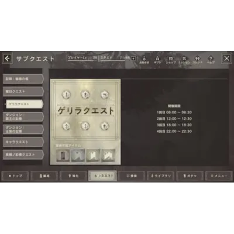Open the ヘルプ help icon

coord(211,60)
